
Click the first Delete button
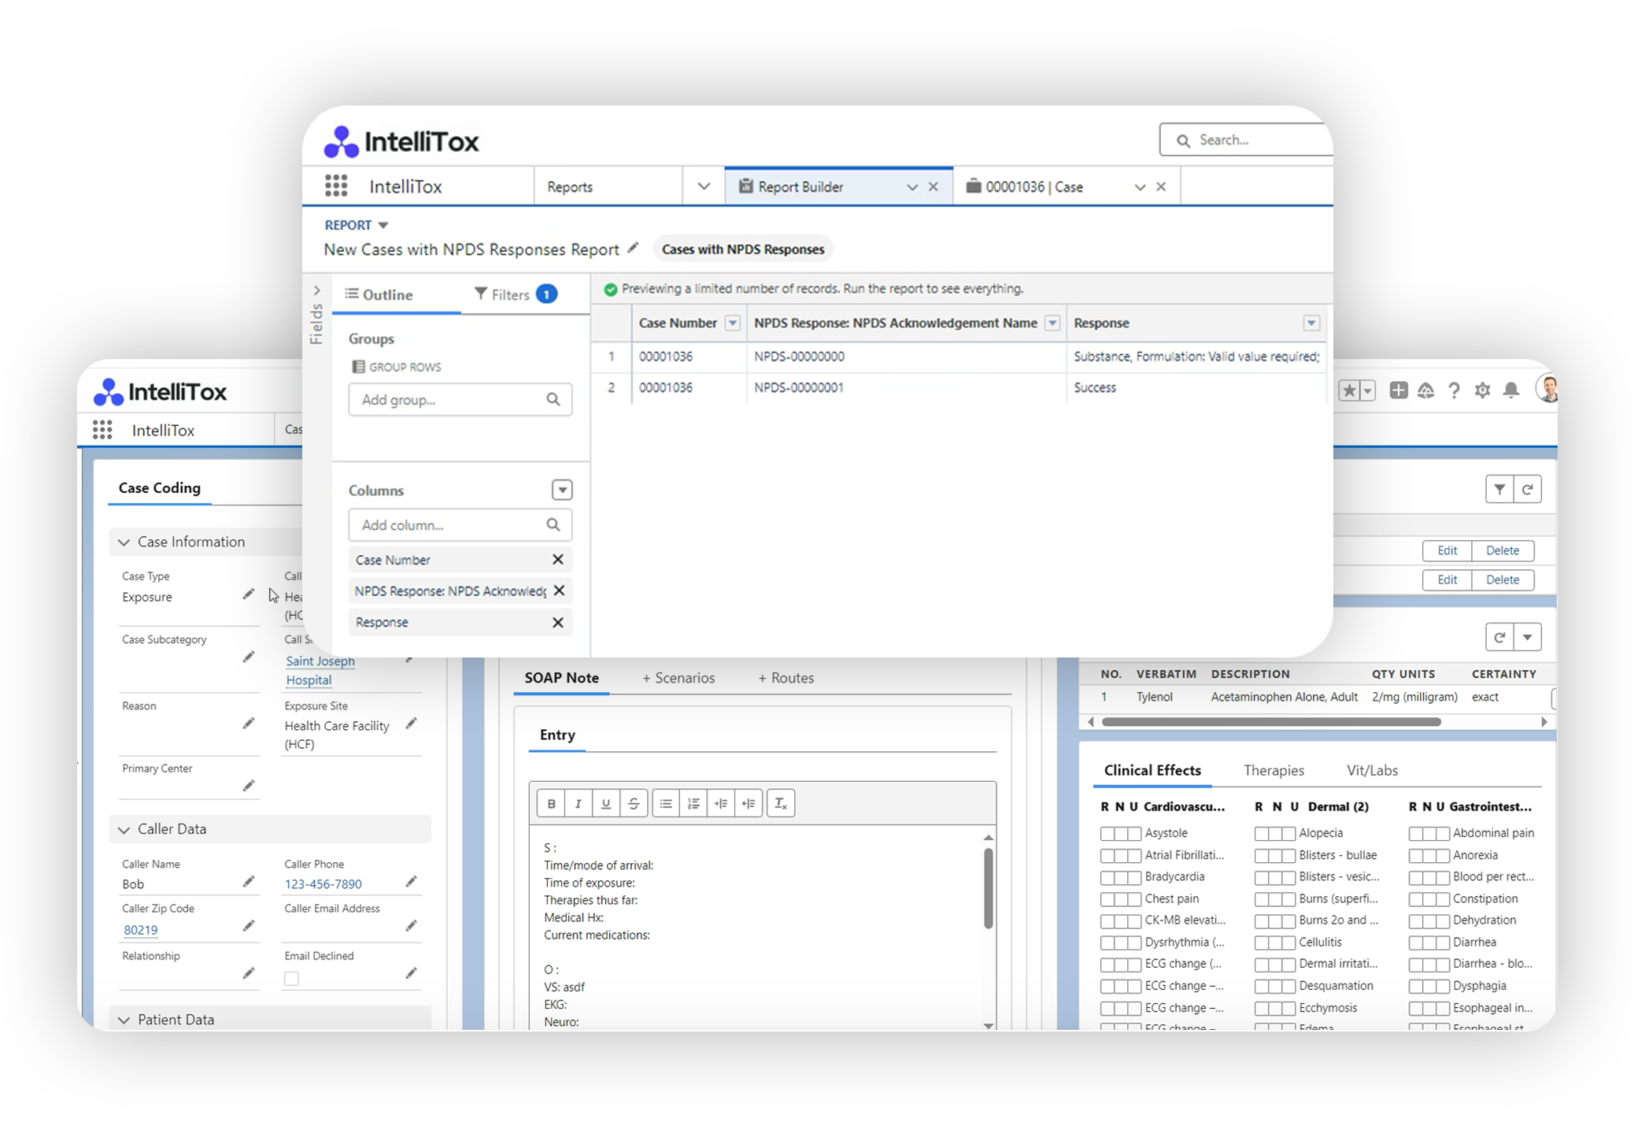(x=1502, y=550)
